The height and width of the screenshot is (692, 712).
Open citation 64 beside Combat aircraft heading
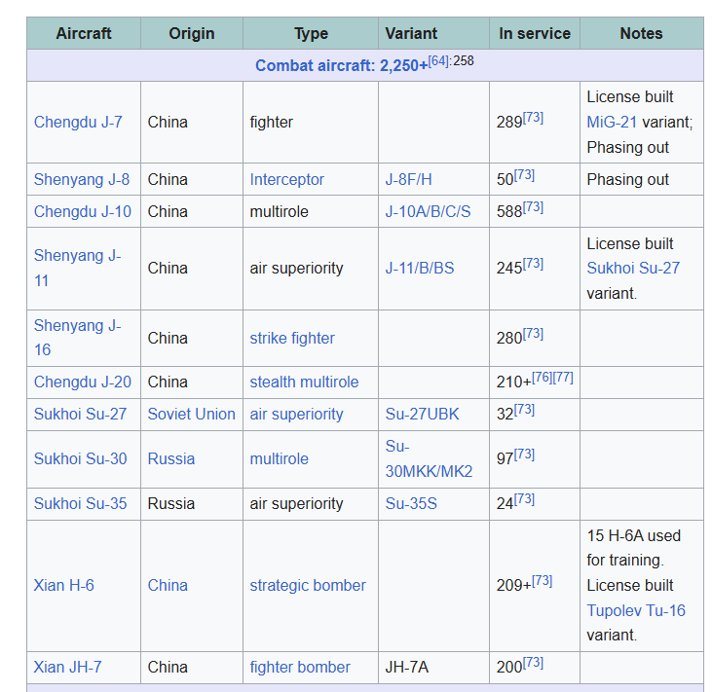[x=438, y=61]
